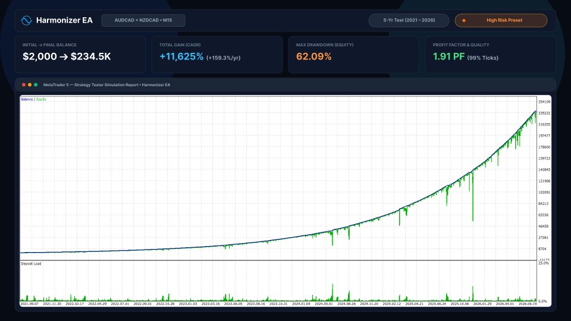This screenshot has height=321, width=571.
Task: Open the 5-Yr Test (2021–2026) pill
Action: pyautogui.click(x=409, y=20)
